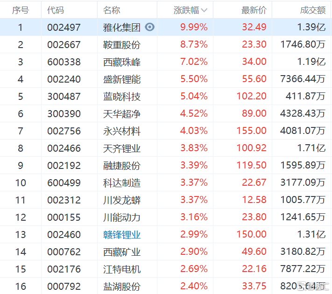Click the 8.73% change value

[194, 44]
